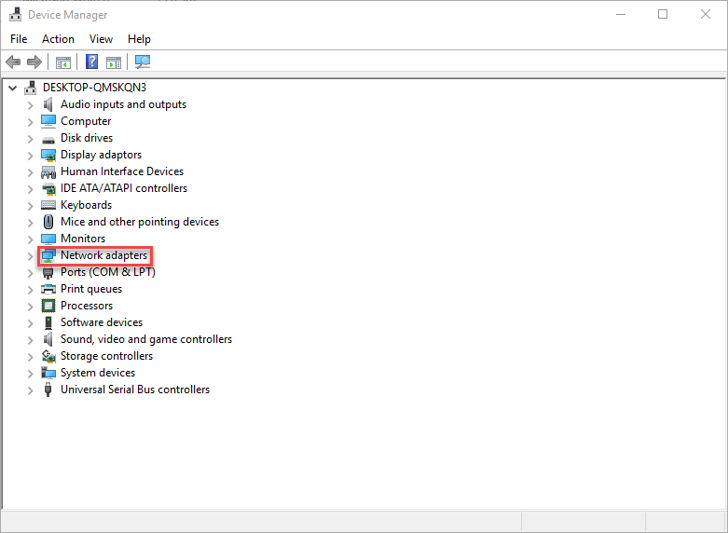Click the Universal Serial Bus controllers icon
The image size is (728, 533).
coord(48,389)
